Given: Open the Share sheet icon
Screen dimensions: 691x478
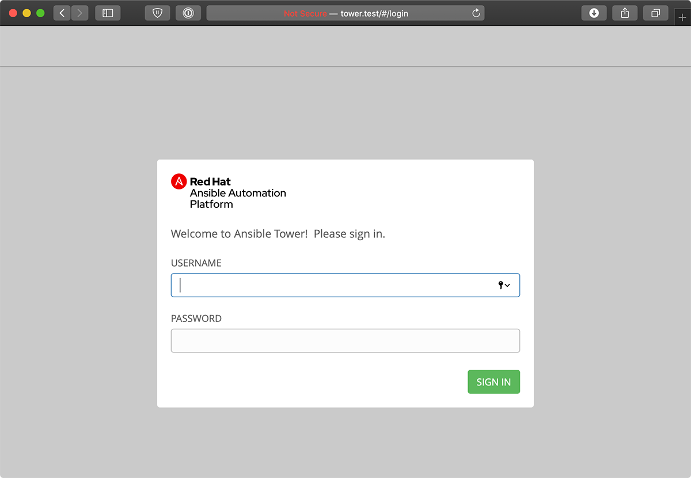Looking at the screenshot, I should [x=625, y=13].
